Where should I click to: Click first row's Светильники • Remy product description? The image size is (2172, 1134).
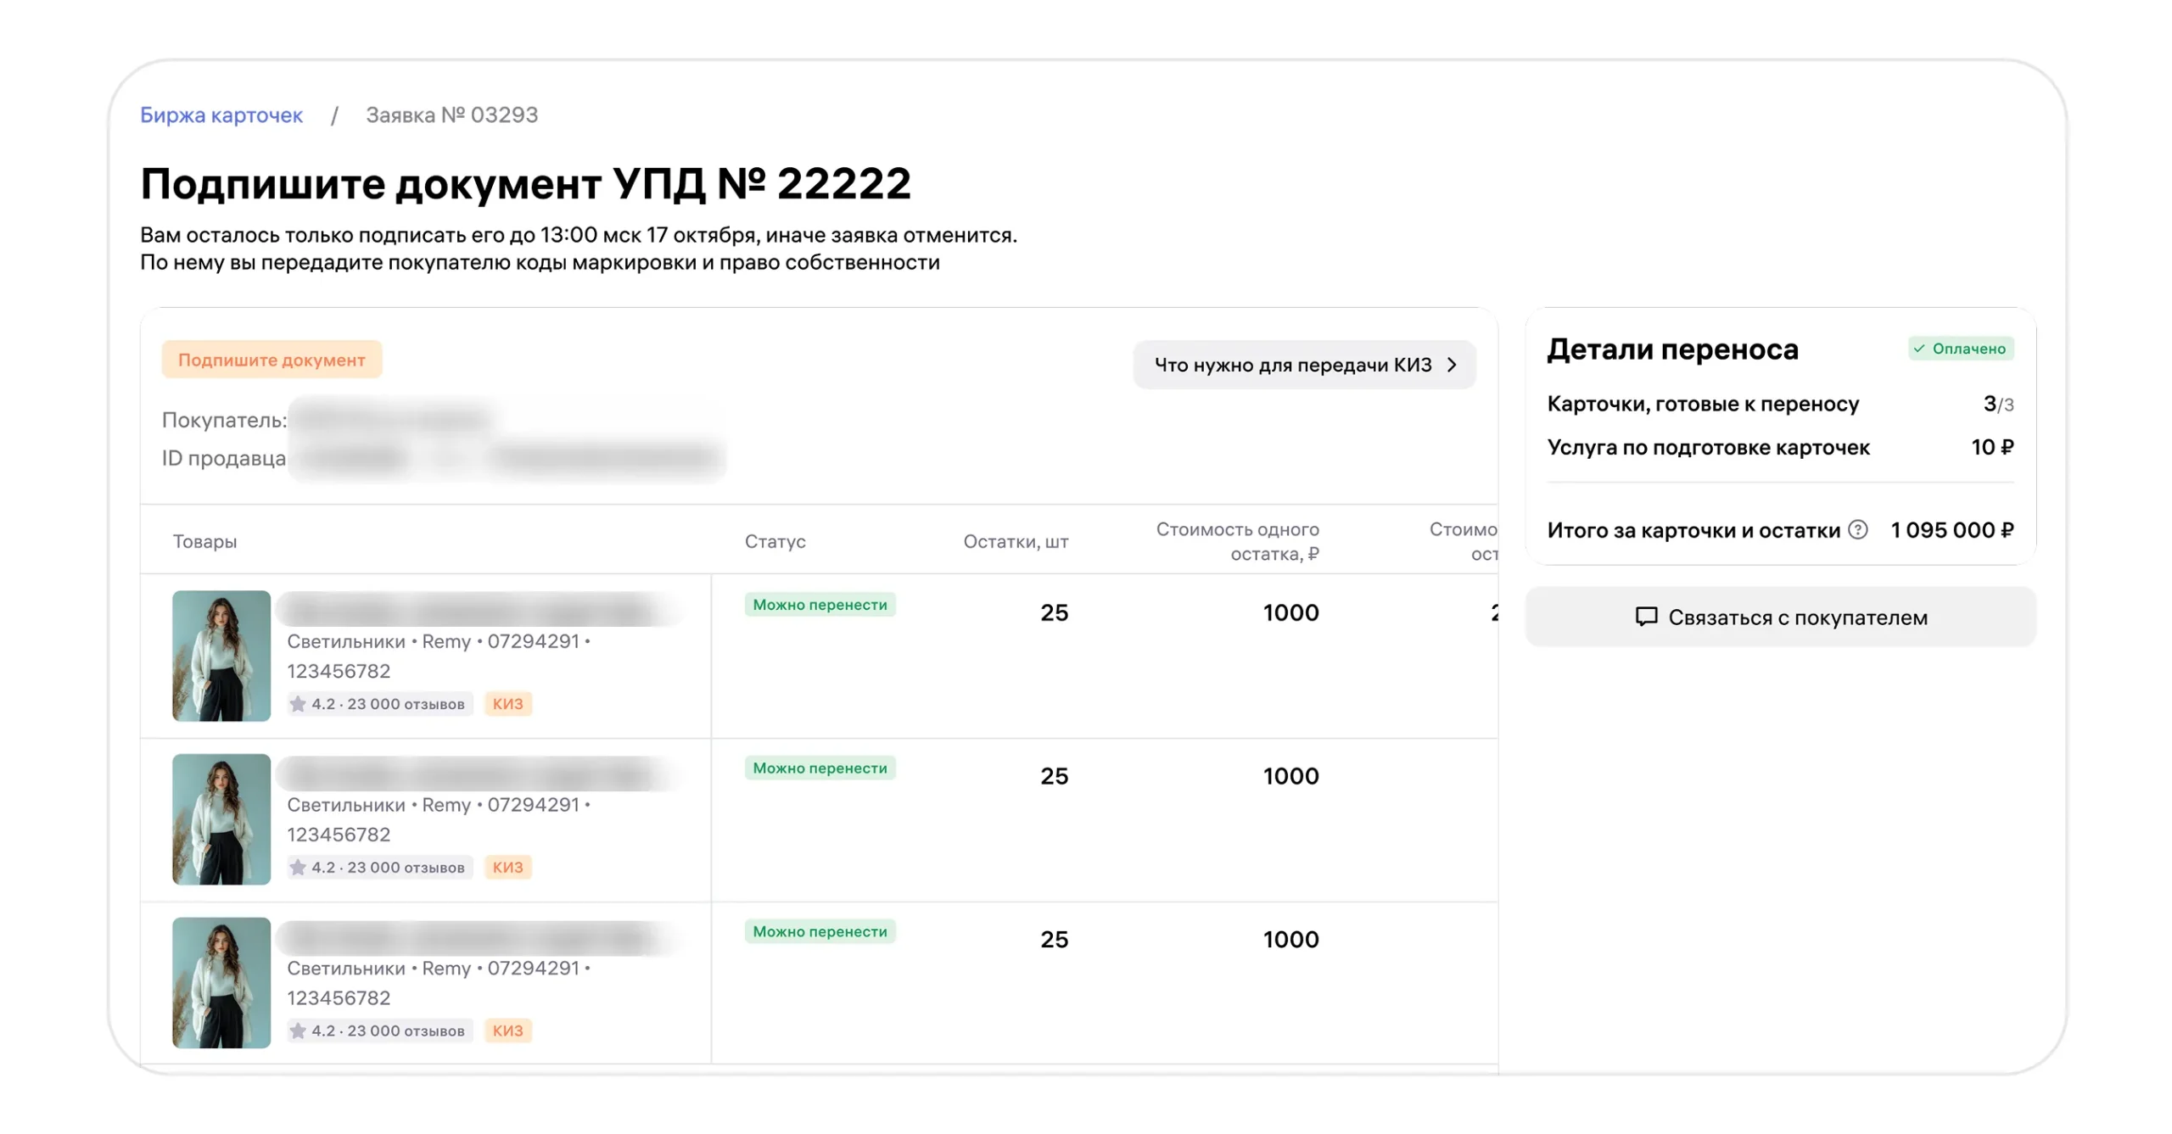tap(438, 656)
